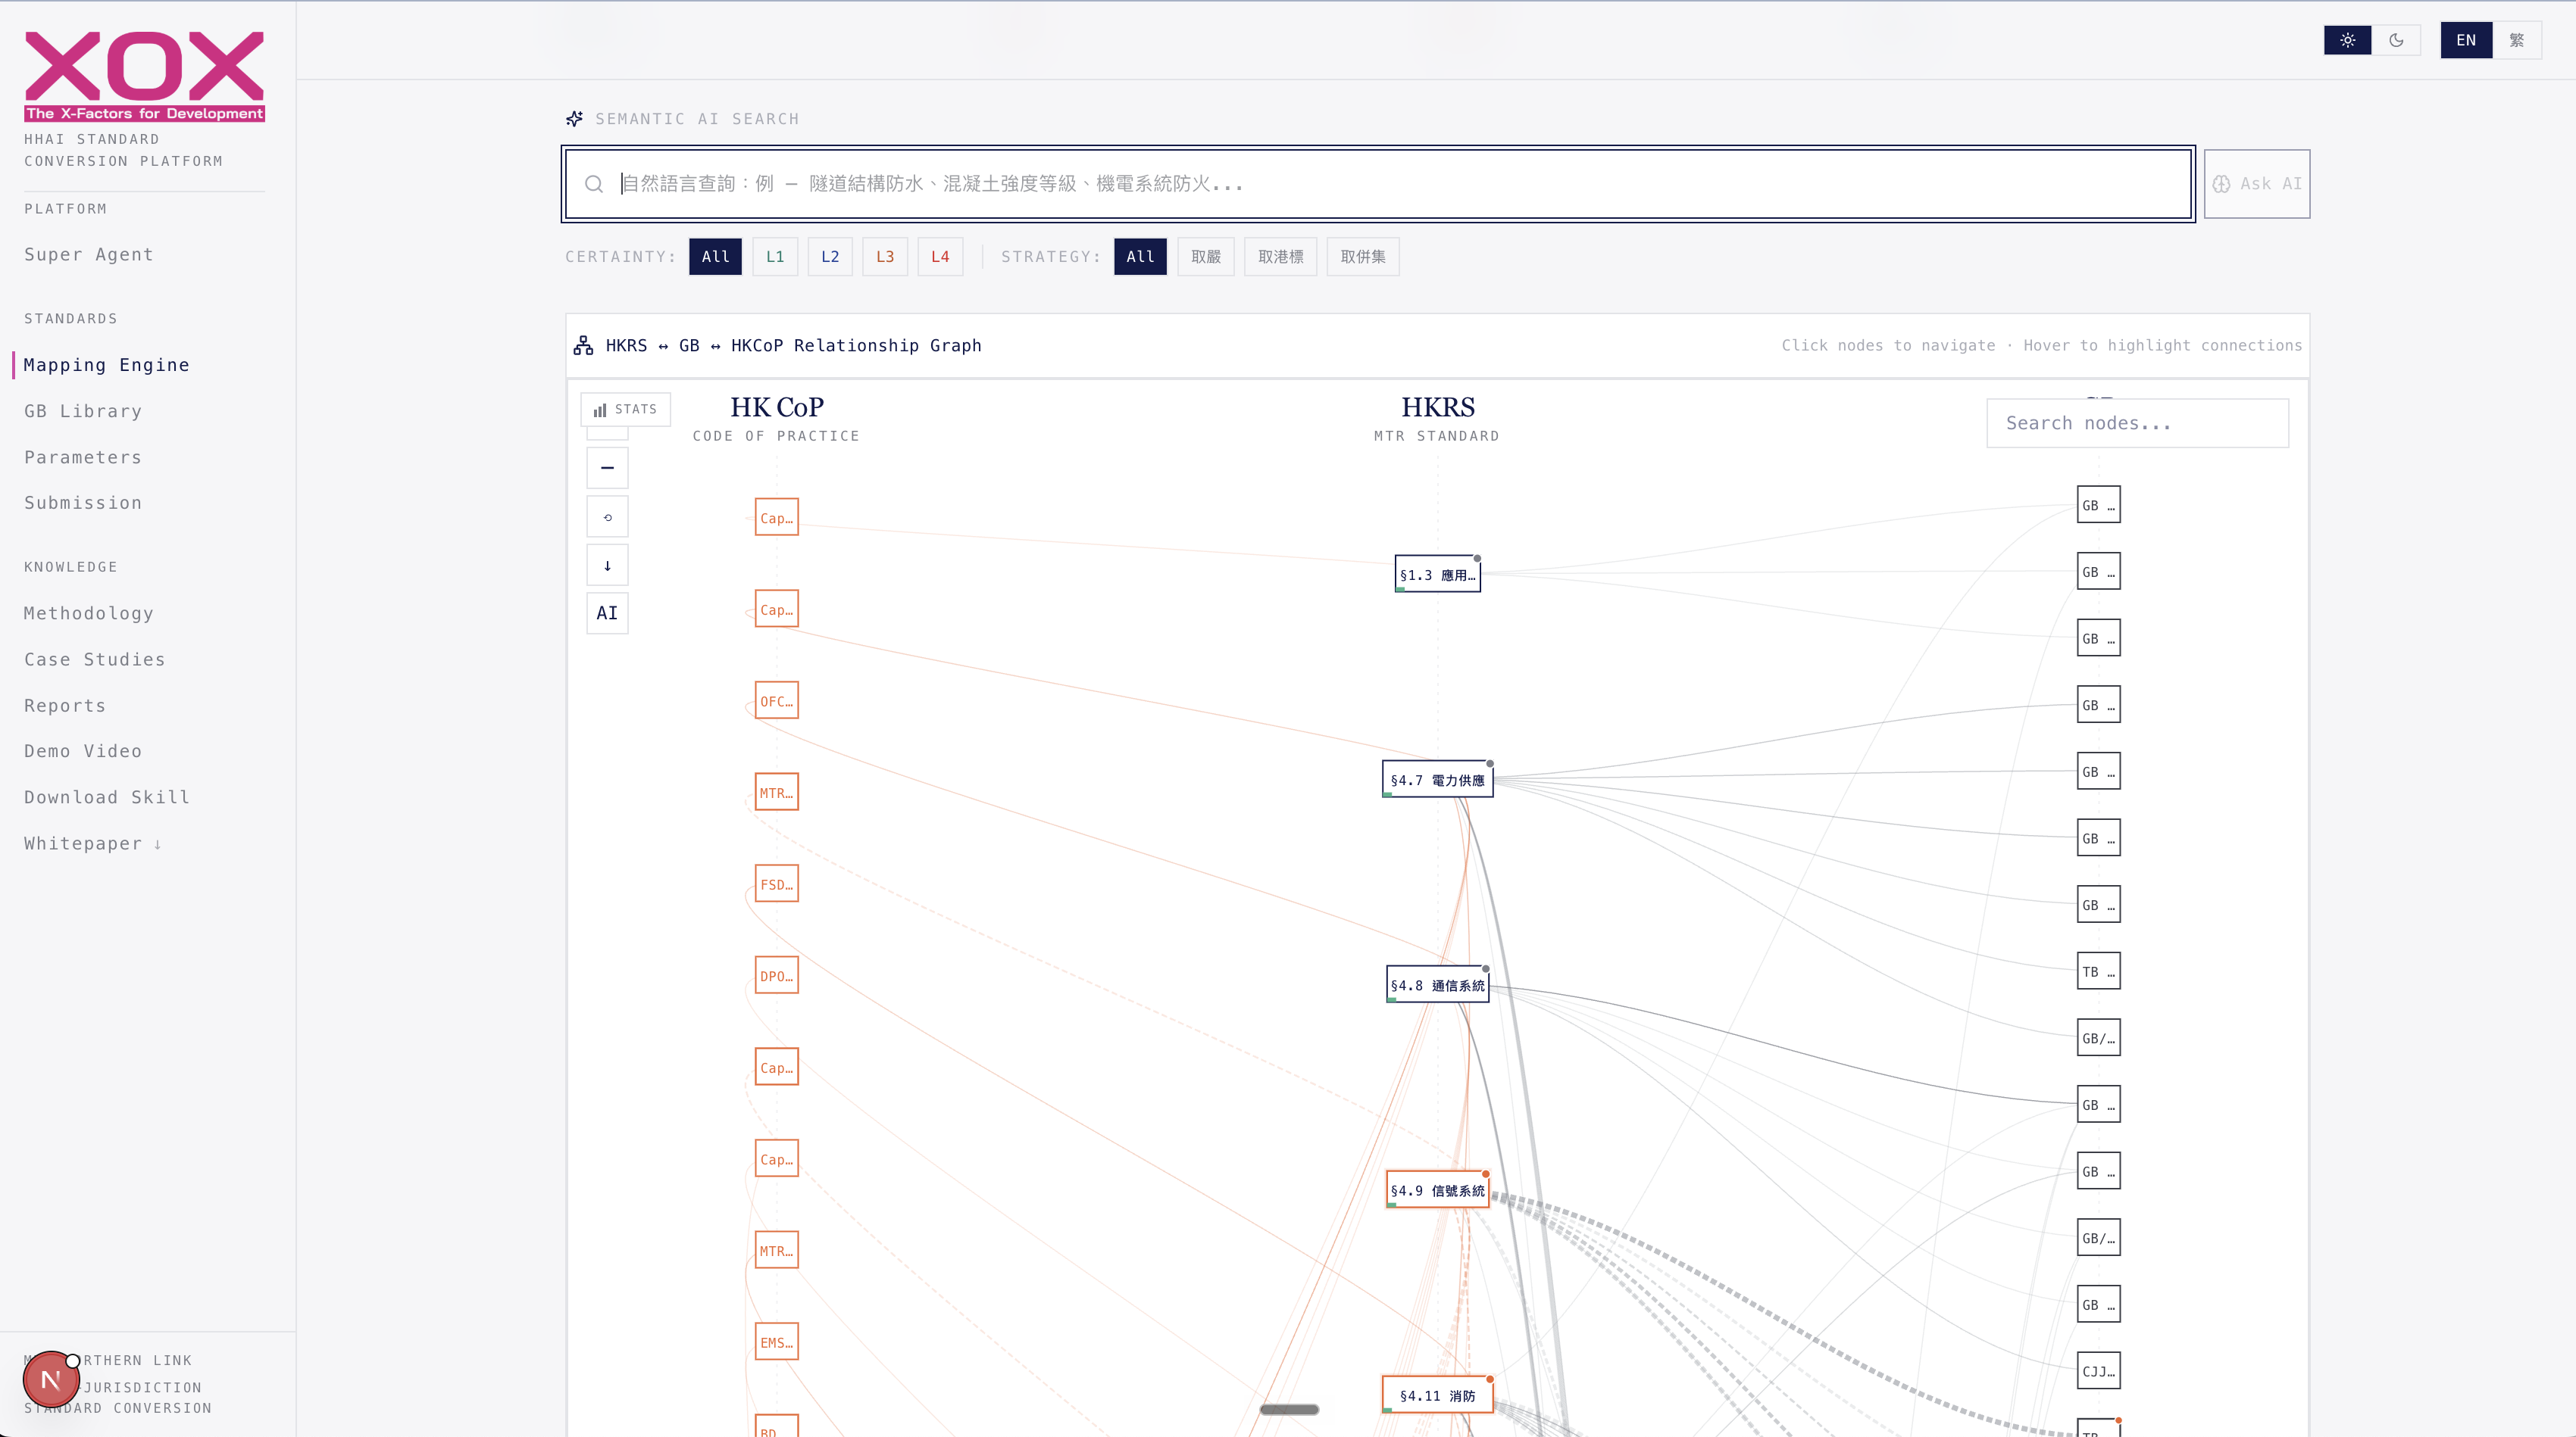The height and width of the screenshot is (1437, 2576).
Task: Select the FSD… Code of Practice node
Action: pyautogui.click(x=776, y=884)
